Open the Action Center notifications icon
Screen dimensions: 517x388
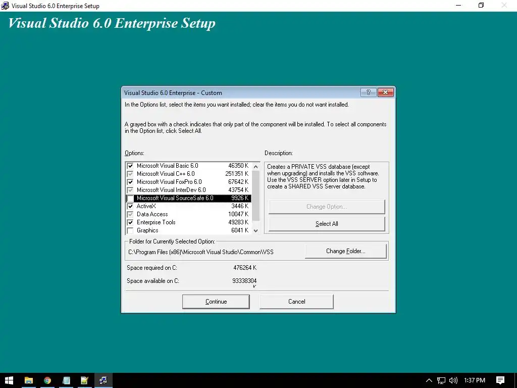tap(500, 380)
